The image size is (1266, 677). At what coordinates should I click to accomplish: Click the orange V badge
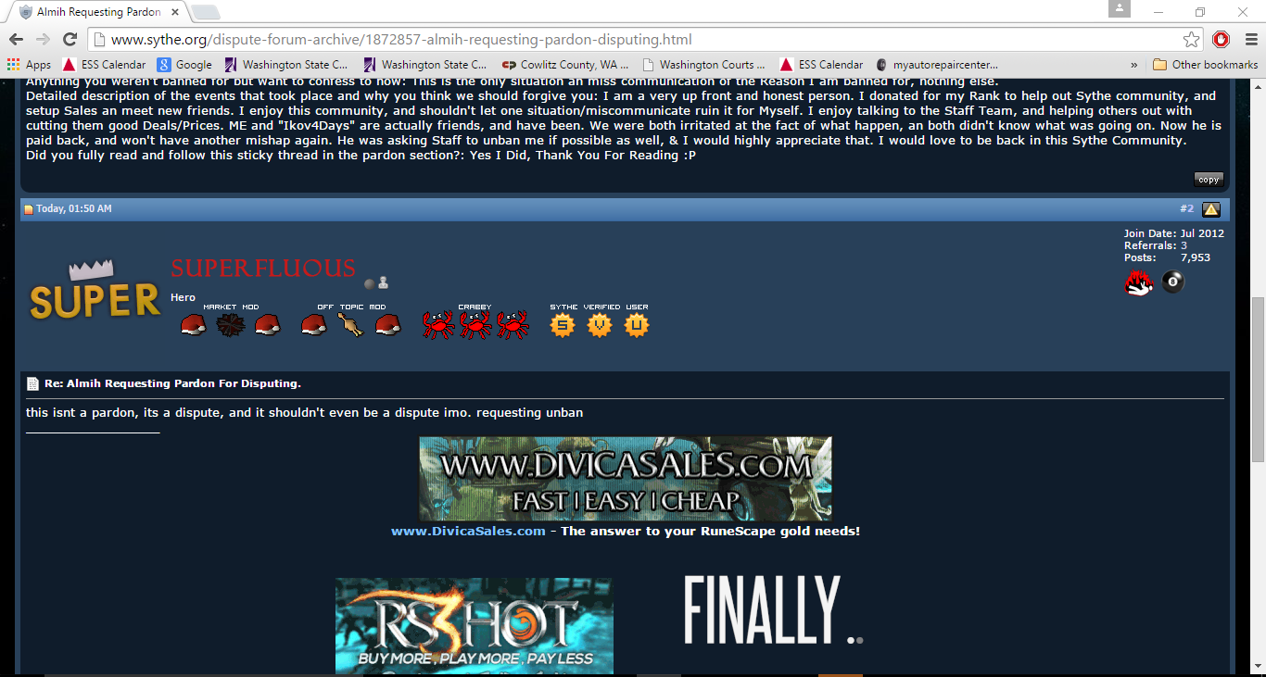click(600, 325)
